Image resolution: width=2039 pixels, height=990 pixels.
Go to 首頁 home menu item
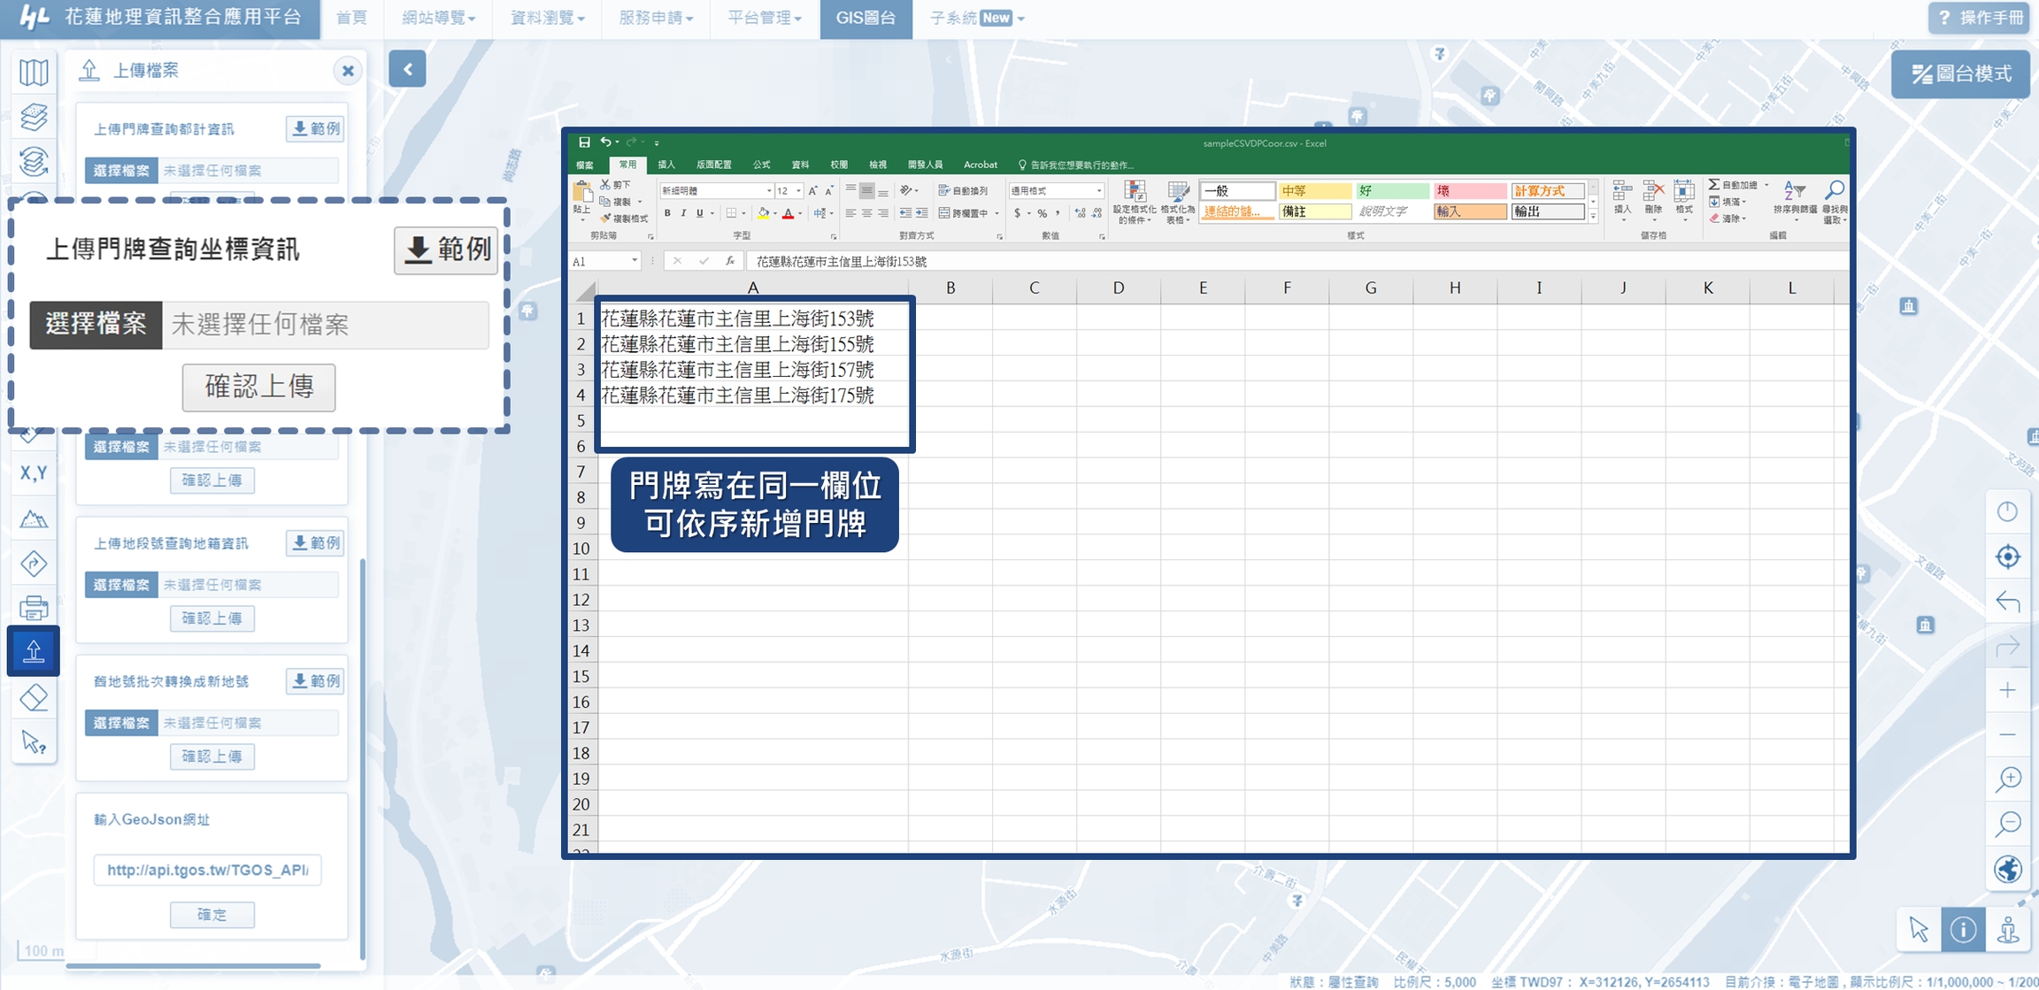pyautogui.click(x=351, y=19)
